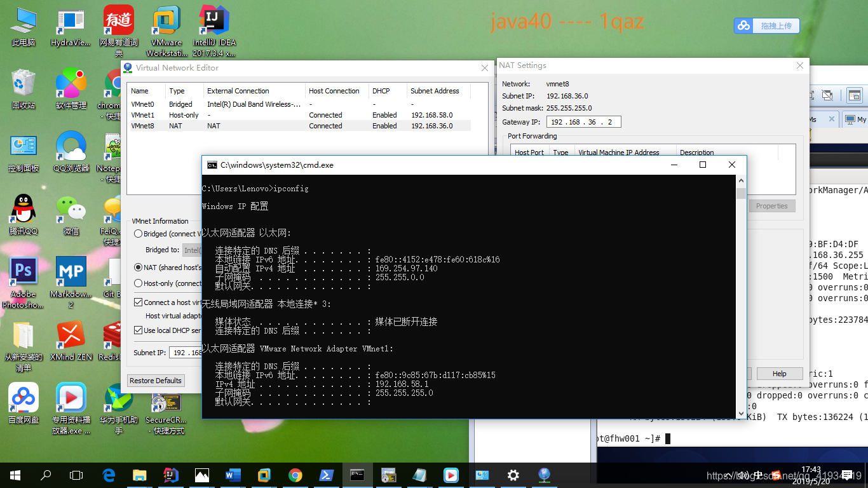868x488 pixels.
Task: Click the Host Port column header
Action: 529,152
